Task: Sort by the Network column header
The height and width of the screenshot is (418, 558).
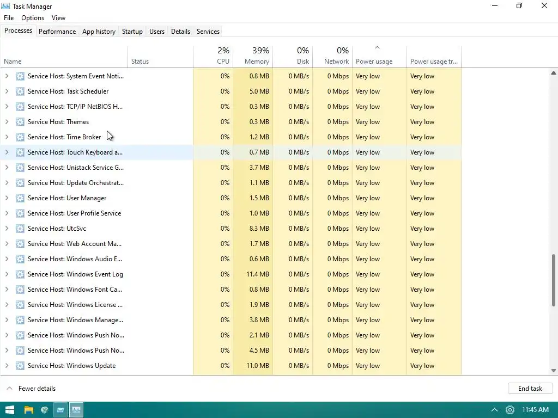Action: point(333,57)
